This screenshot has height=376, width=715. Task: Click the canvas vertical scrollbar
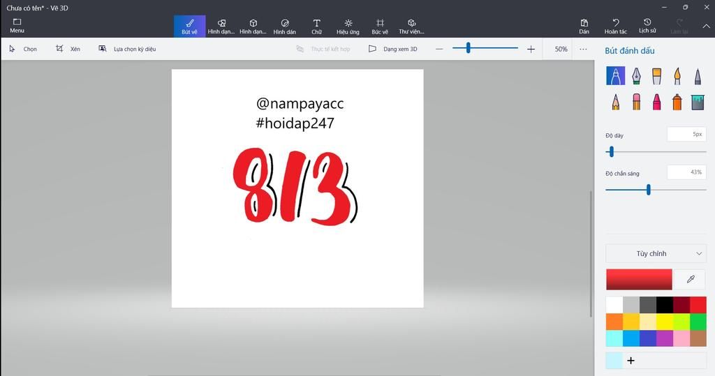[x=591, y=253]
